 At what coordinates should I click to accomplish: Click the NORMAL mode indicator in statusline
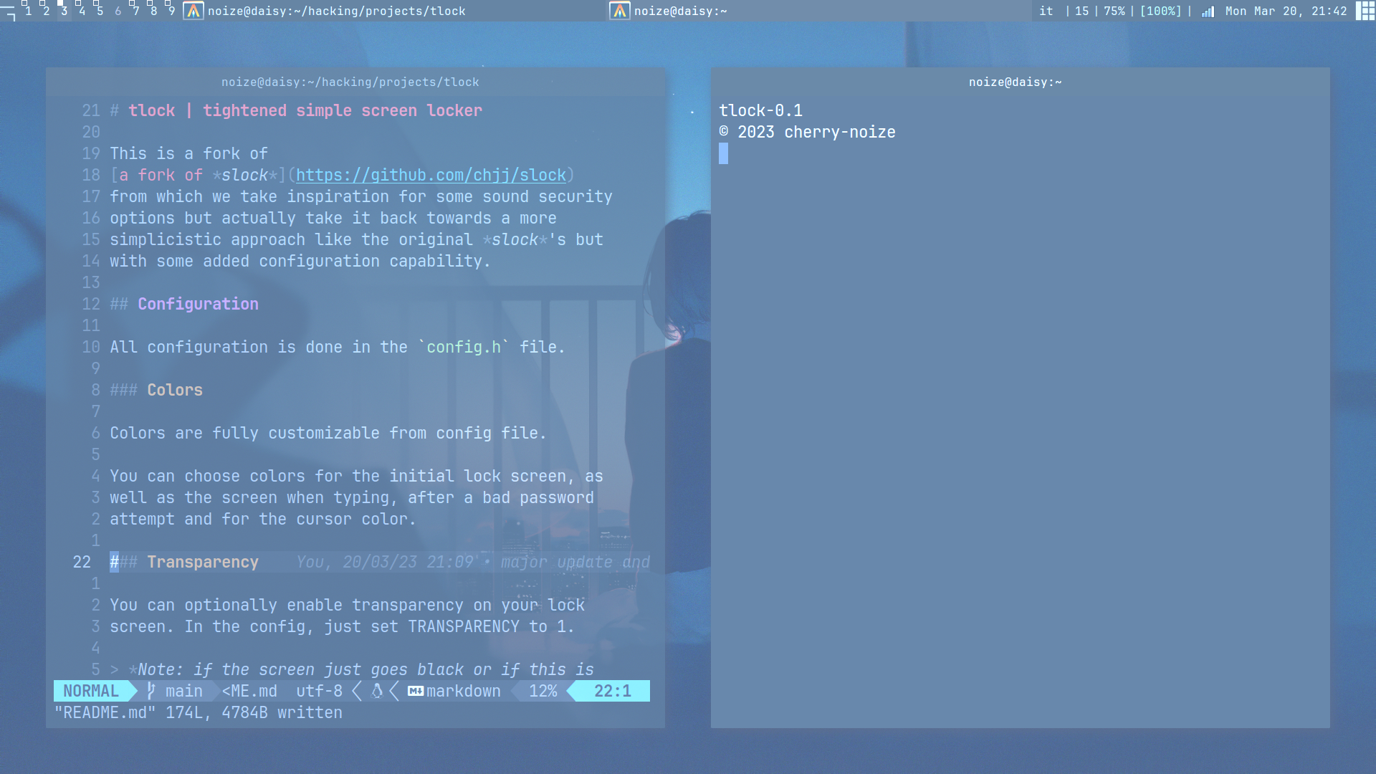[91, 691]
